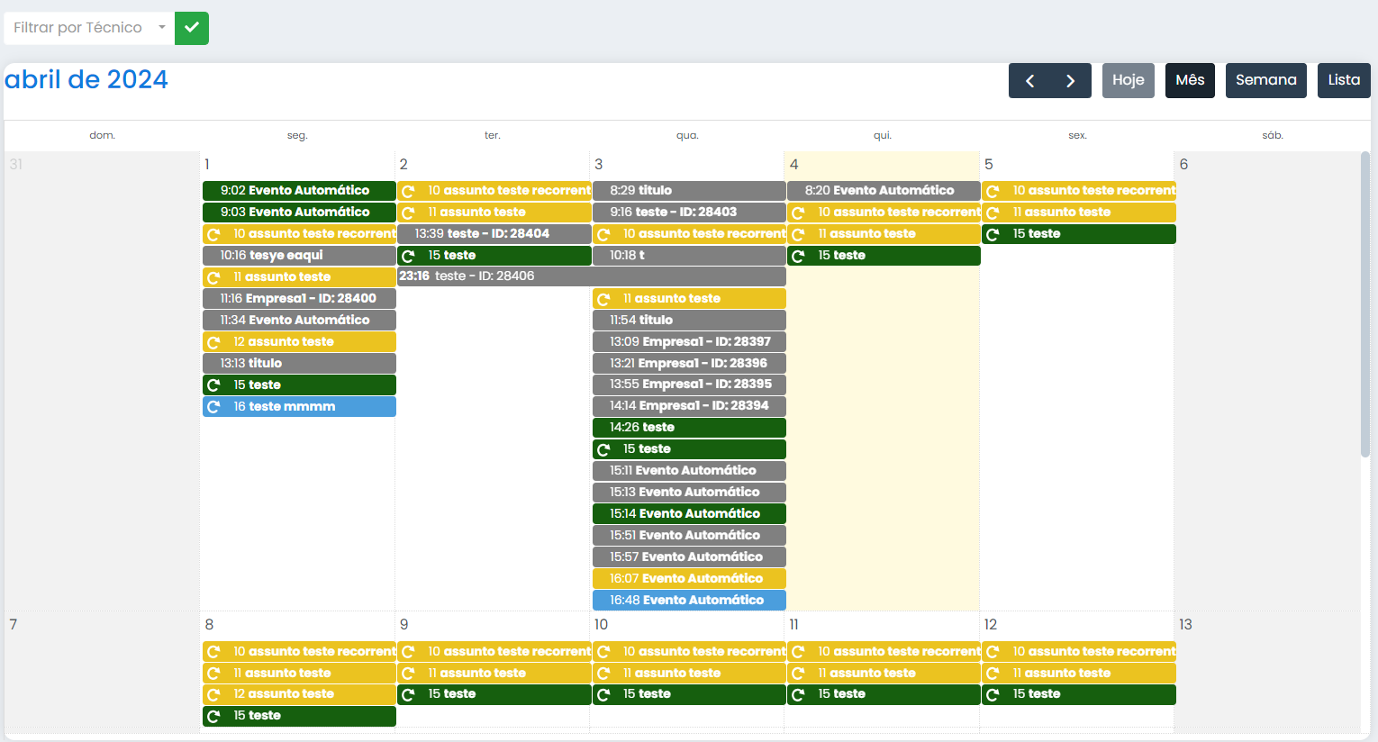Click recurring icon of April 5 '10 assunto teste recorrente'

pos(993,191)
